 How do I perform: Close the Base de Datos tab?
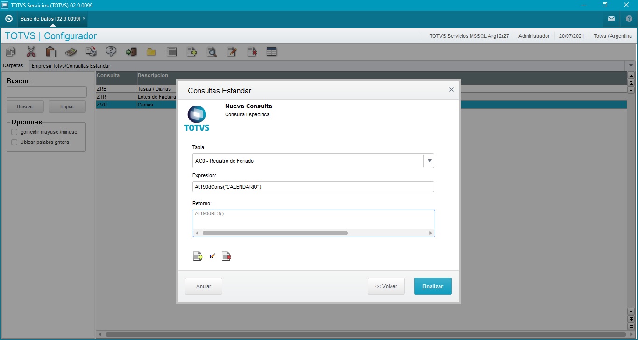click(x=84, y=18)
